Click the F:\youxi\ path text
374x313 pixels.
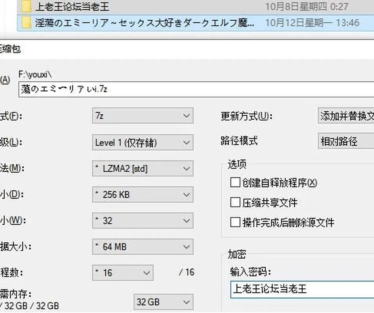coord(35,75)
